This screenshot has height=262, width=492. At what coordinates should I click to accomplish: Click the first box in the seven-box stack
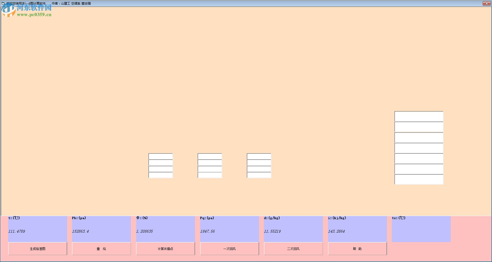(419, 116)
